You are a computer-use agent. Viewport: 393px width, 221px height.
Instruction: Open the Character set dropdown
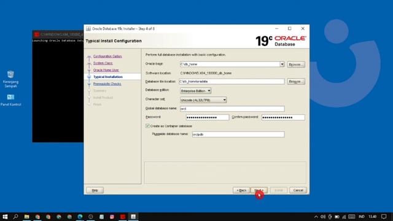coord(203,100)
